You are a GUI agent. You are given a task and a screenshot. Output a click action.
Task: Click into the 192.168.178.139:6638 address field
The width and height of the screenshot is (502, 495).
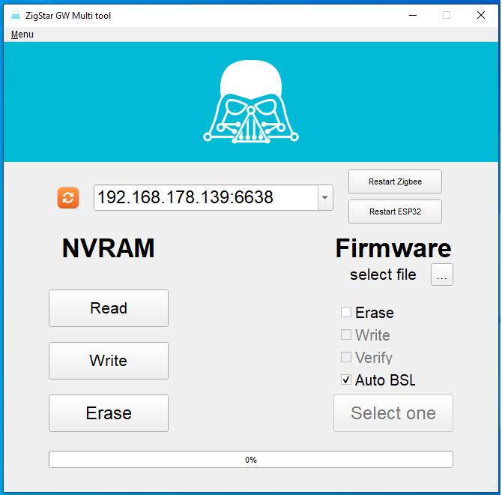point(206,197)
